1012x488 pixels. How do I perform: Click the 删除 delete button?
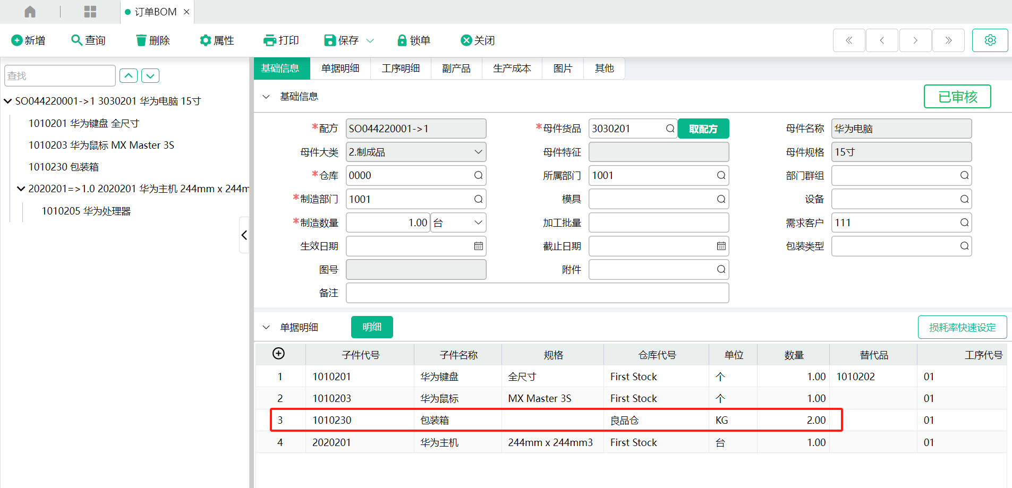coord(153,40)
